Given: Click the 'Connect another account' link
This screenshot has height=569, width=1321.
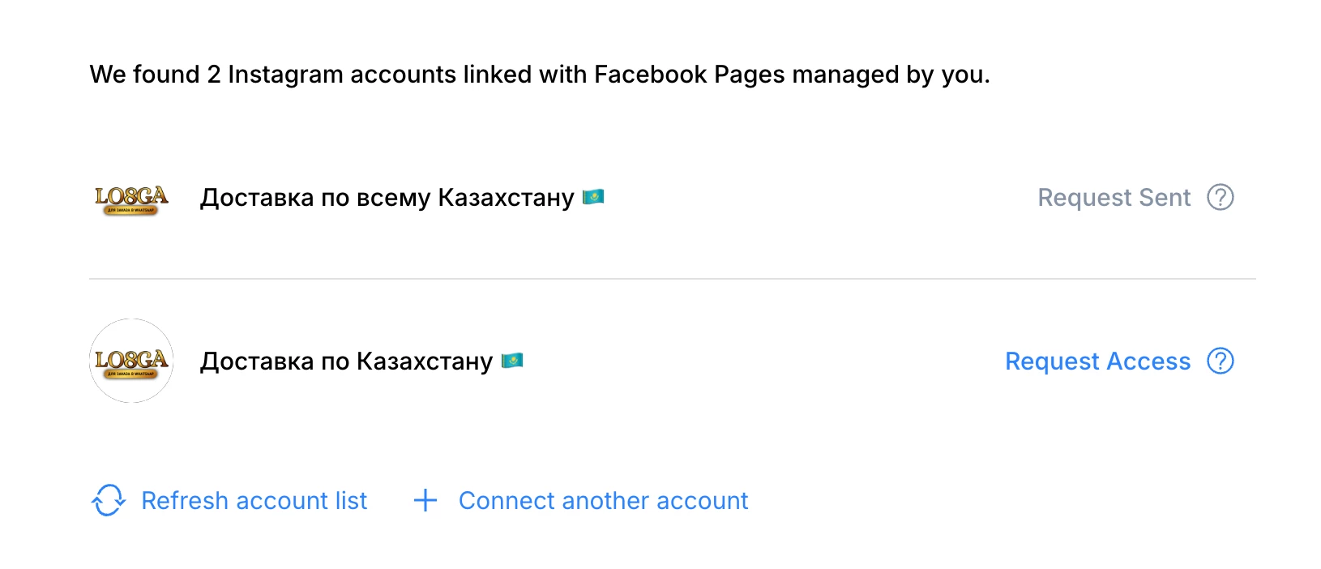Looking at the screenshot, I should pyautogui.click(x=603, y=500).
